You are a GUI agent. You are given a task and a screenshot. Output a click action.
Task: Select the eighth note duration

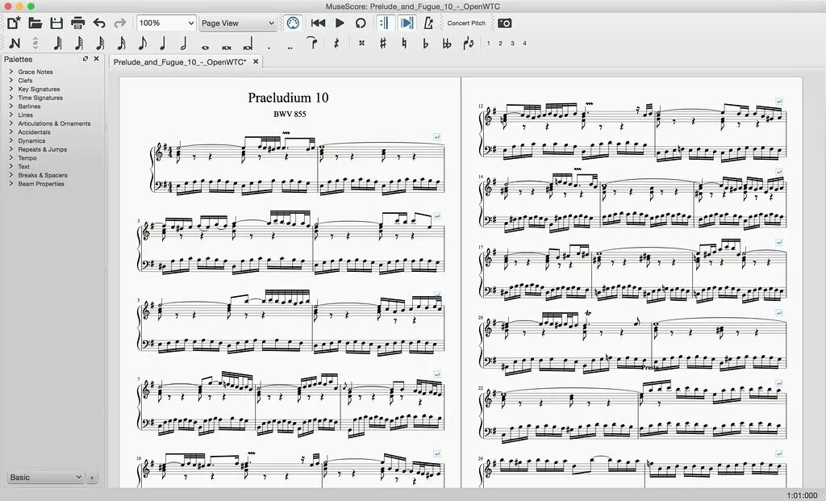click(x=142, y=44)
